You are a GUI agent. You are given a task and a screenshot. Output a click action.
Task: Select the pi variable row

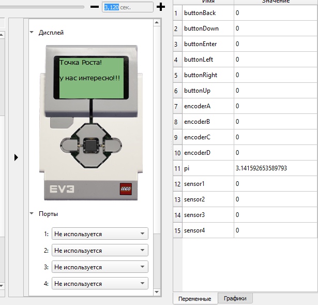pyautogui.click(x=248, y=168)
